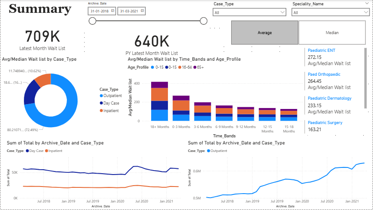Select 16-64 Age_Profile legend entry
The width and height of the screenshot is (373, 210).
tap(185, 67)
